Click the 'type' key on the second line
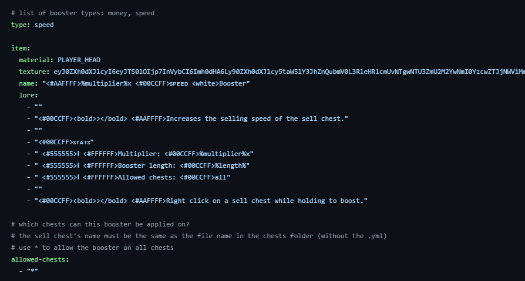 click(19, 25)
